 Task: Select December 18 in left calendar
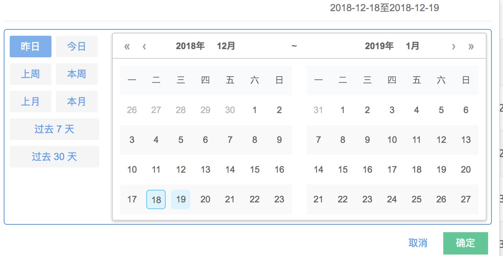[156, 199]
